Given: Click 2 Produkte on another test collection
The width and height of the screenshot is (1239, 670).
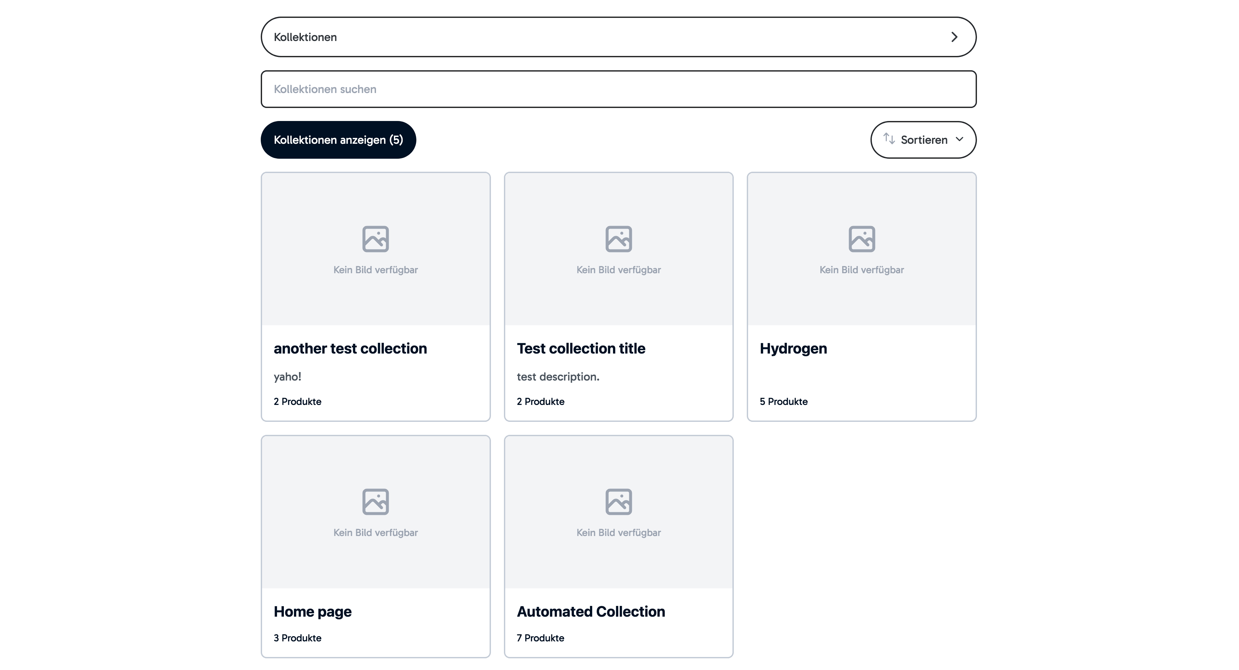Looking at the screenshot, I should point(298,402).
